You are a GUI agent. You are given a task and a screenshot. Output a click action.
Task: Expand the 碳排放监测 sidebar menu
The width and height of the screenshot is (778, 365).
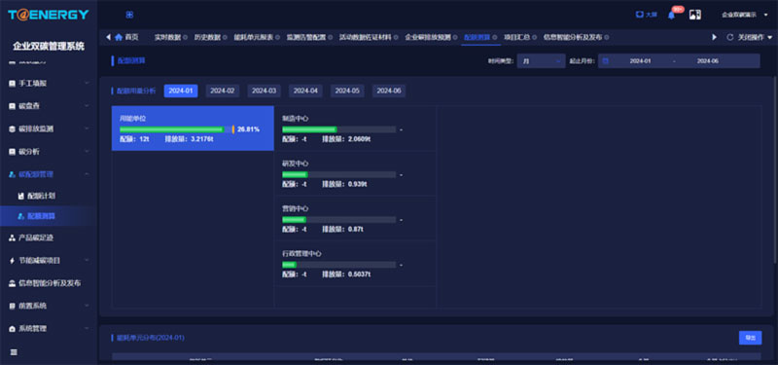point(49,128)
